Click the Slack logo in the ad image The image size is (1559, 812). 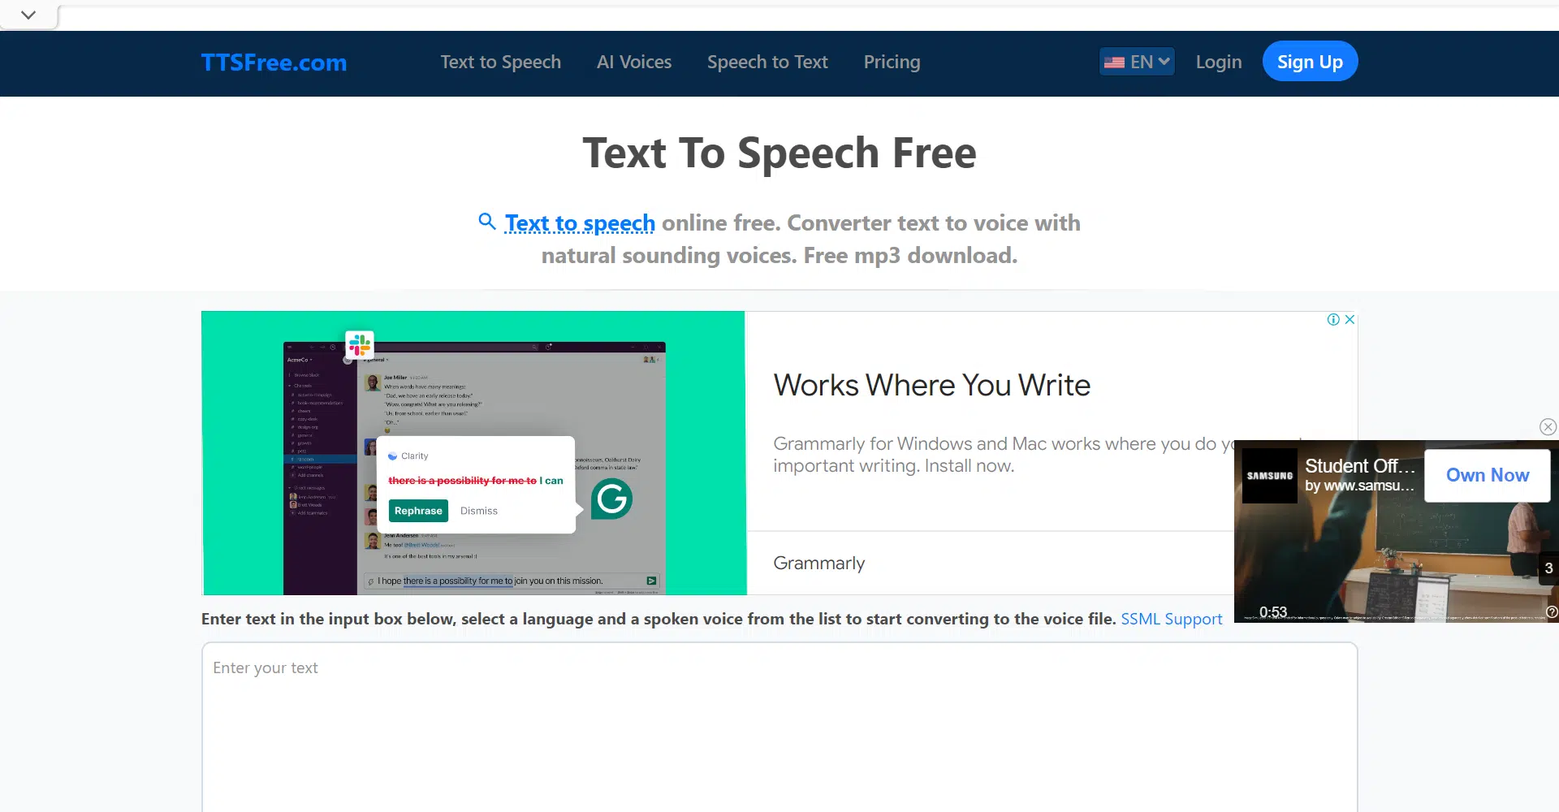(359, 345)
